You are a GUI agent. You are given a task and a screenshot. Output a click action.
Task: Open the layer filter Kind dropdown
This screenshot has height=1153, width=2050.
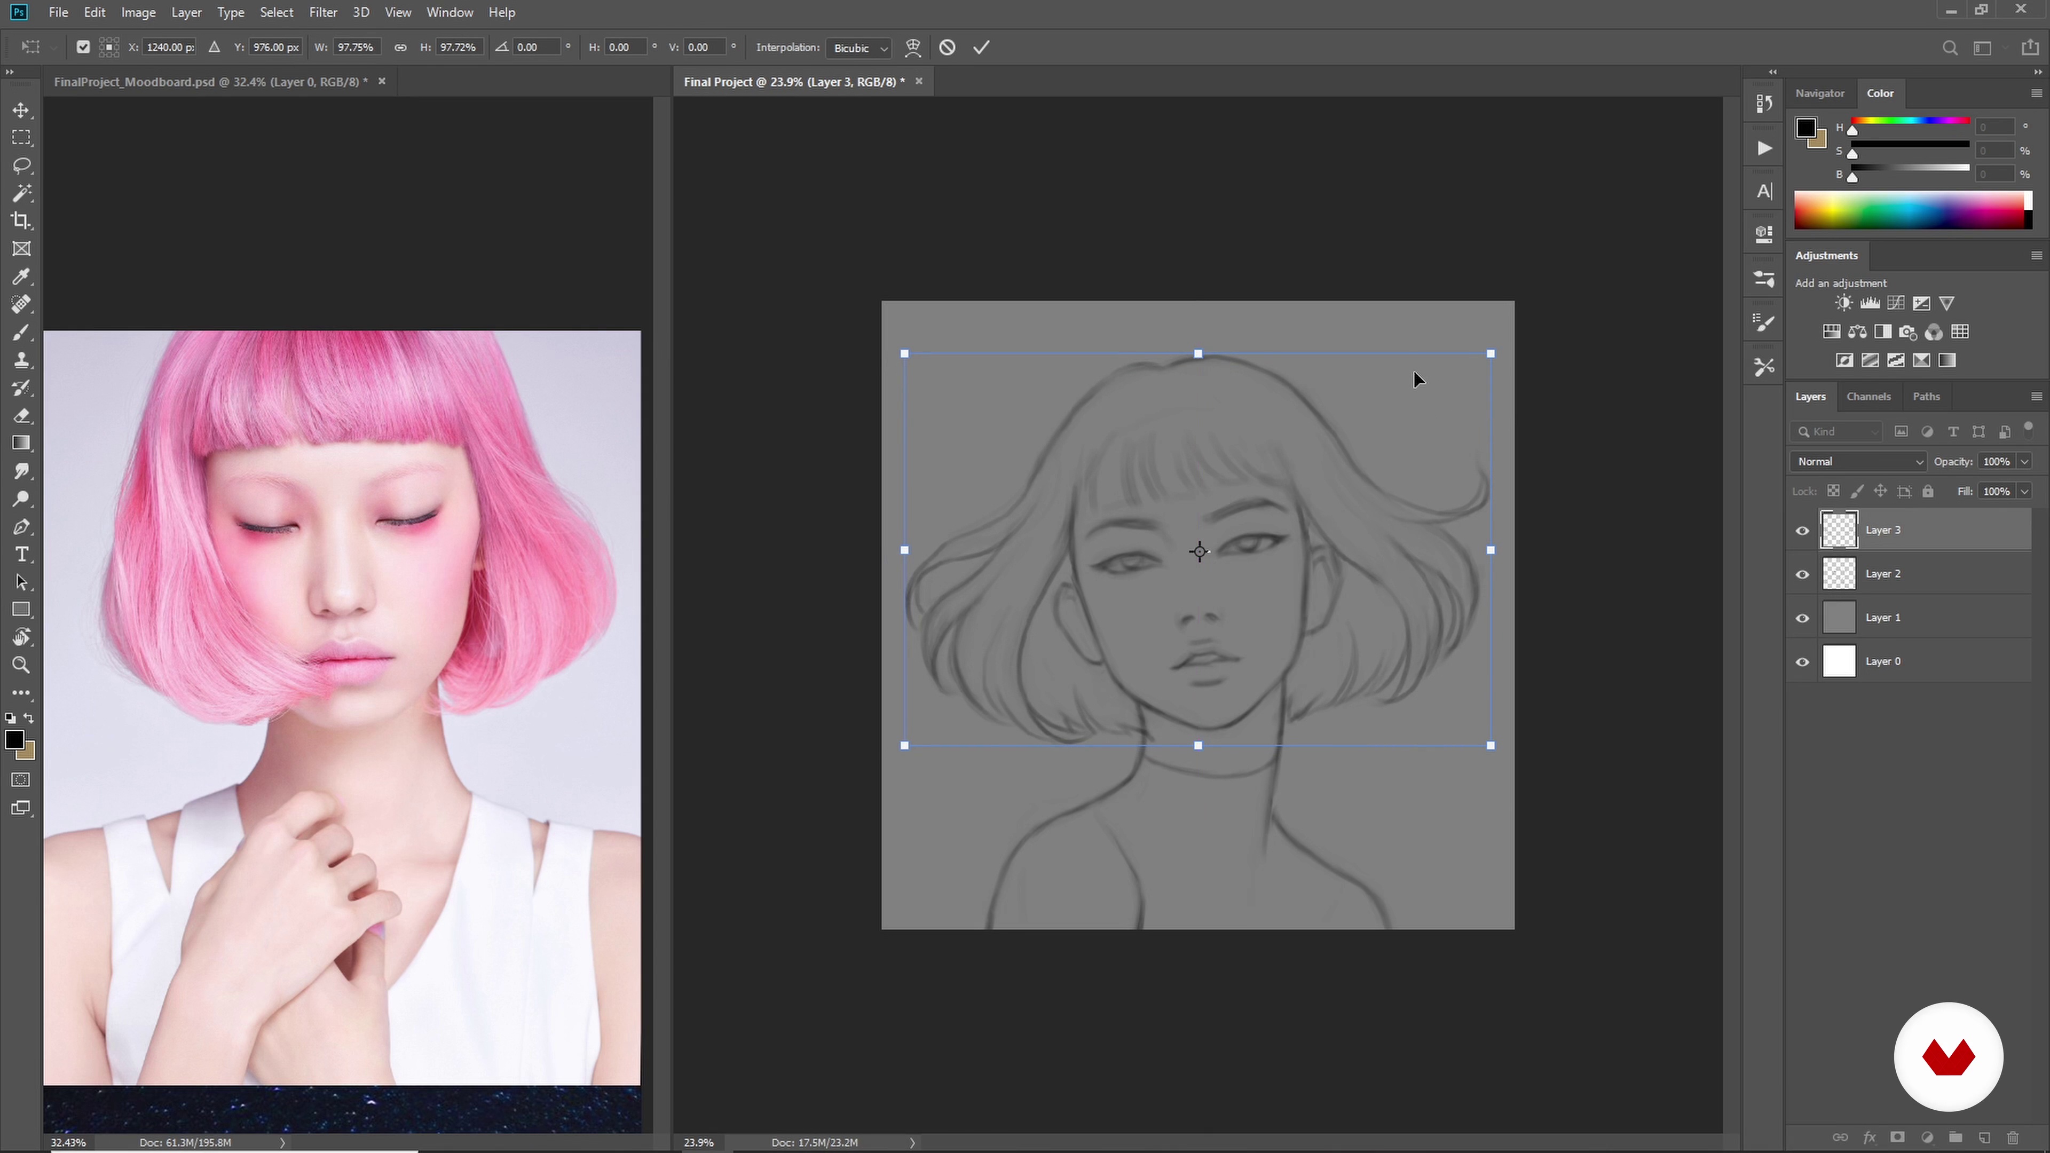tap(1836, 431)
